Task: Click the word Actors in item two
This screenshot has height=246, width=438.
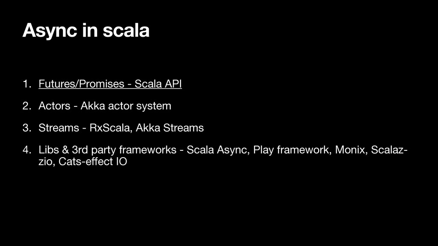Action: tap(54, 106)
